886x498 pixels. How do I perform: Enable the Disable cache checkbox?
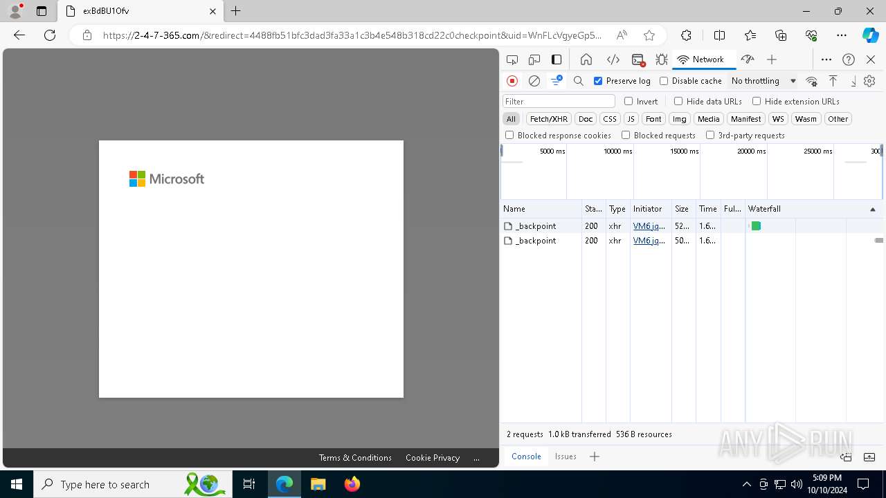pos(664,81)
